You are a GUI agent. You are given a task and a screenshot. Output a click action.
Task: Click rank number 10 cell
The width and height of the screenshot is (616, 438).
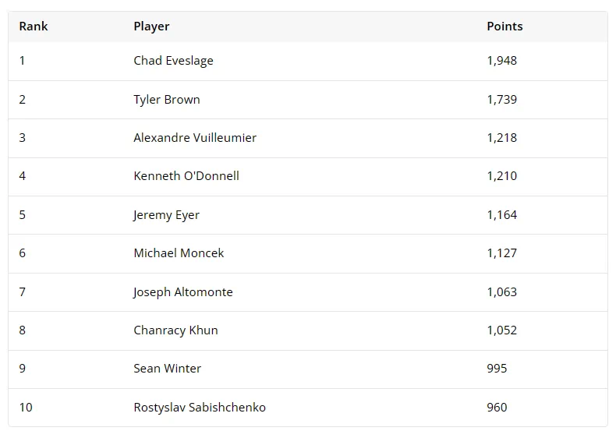tap(26, 408)
